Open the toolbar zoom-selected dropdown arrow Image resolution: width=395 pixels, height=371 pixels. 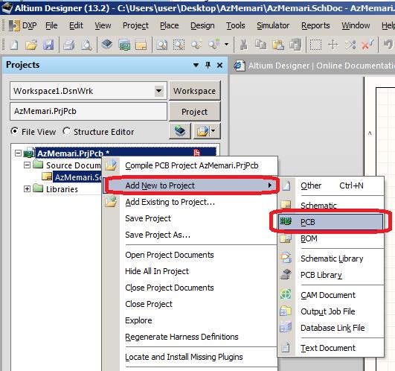[x=226, y=45]
